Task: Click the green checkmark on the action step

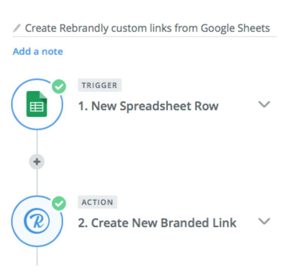Action: coord(59,203)
